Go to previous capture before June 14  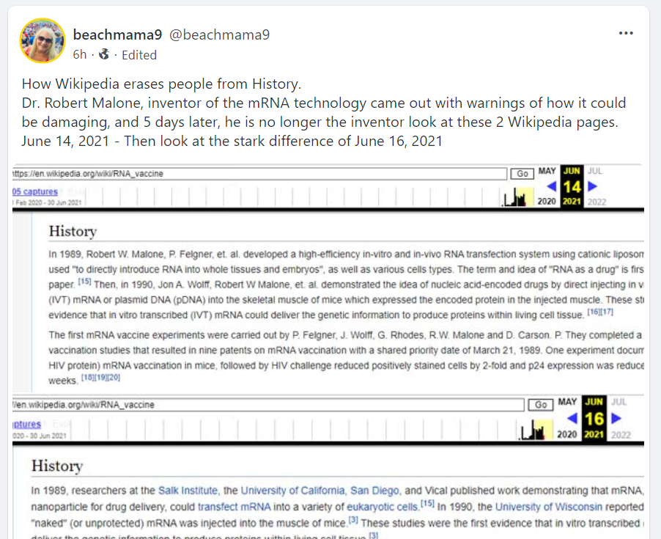click(x=552, y=187)
